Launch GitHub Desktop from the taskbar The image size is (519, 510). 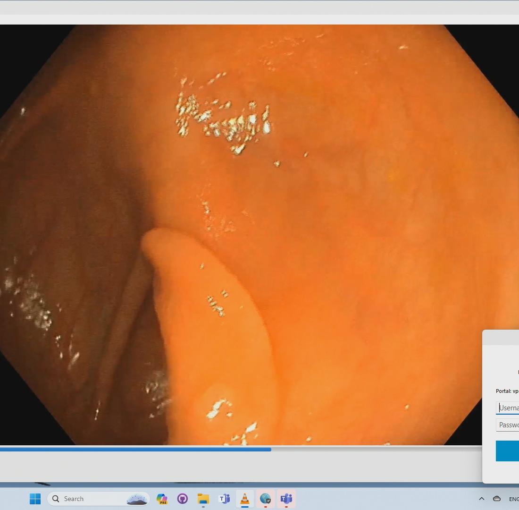pos(183,499)
